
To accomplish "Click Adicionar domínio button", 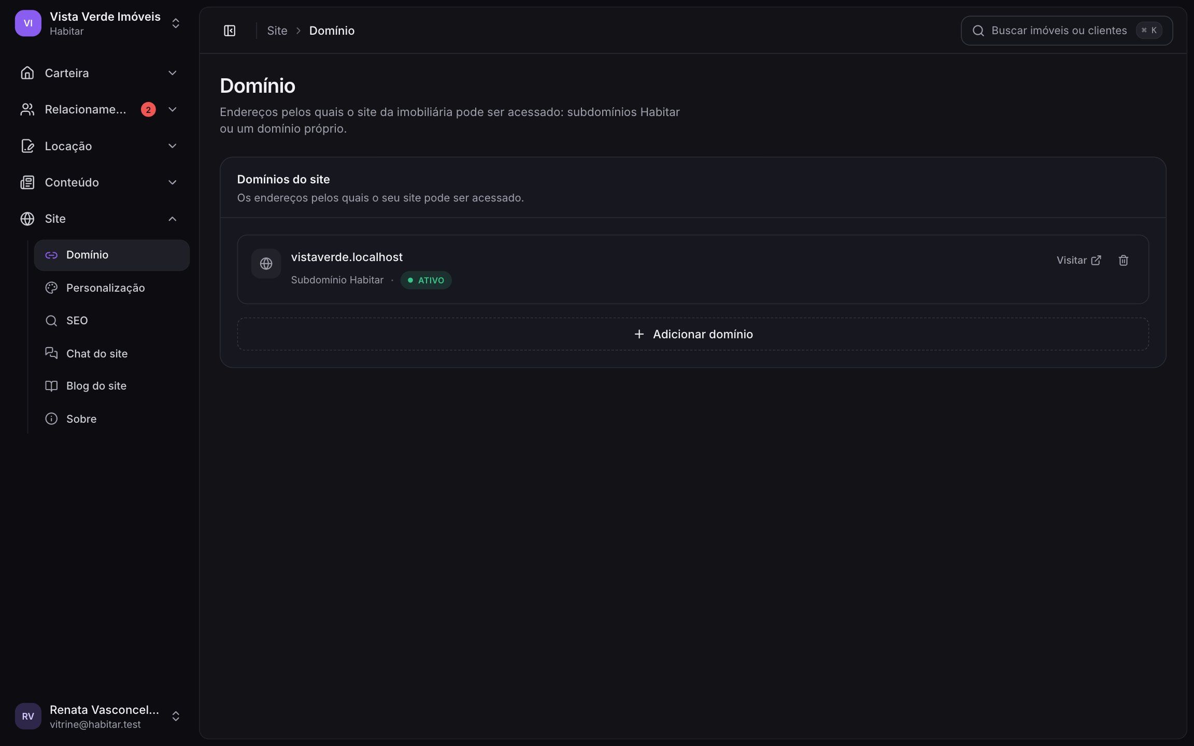I will coord(693,334).
